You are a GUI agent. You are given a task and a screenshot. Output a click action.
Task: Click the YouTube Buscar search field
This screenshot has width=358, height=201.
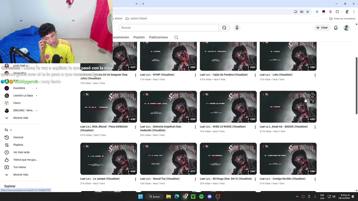168,28
